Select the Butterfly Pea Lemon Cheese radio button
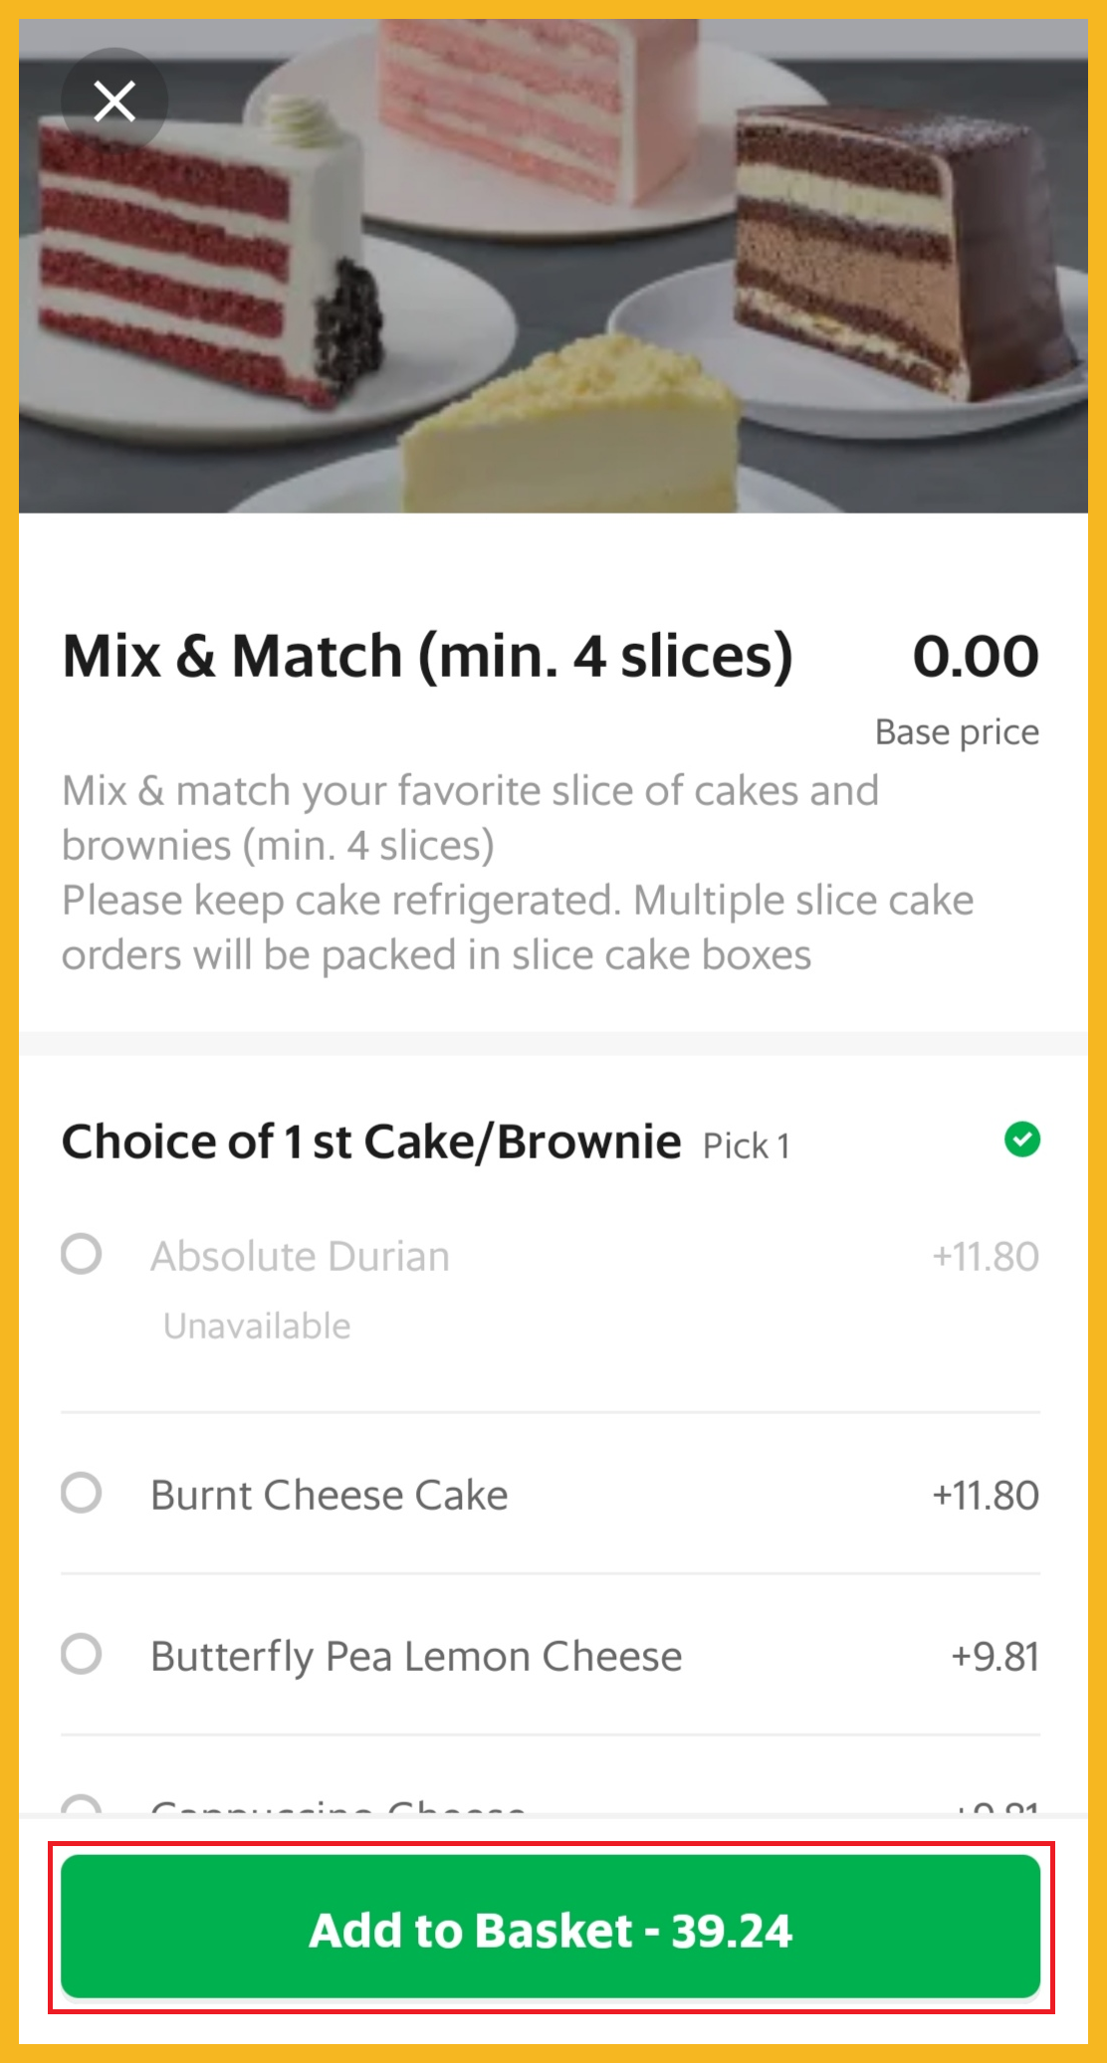This screenshot has height=2063, width=1107. click(x=82, y=1654)
